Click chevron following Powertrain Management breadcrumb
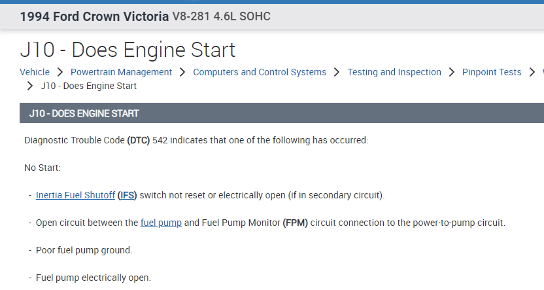This screenshot has width=544, height=290. coord(182,72)
